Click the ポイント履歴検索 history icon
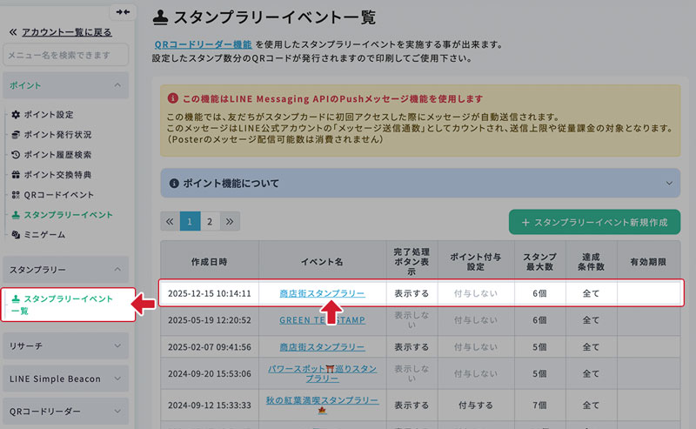The height and width of the screenshot is (429, 696). coord(16,155)
